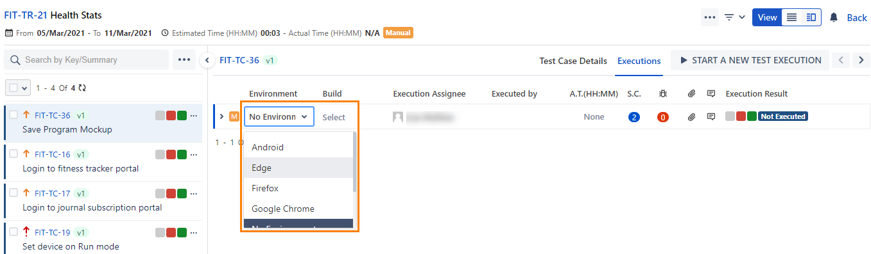Open comments in the execution row

[711, 117]
